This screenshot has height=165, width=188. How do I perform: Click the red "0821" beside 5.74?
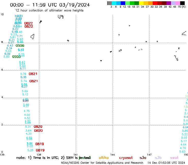(x=34, y=81)
